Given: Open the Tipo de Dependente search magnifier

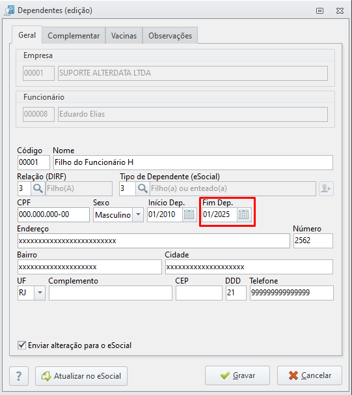Looking at the screenshot, I should (142, 188).
